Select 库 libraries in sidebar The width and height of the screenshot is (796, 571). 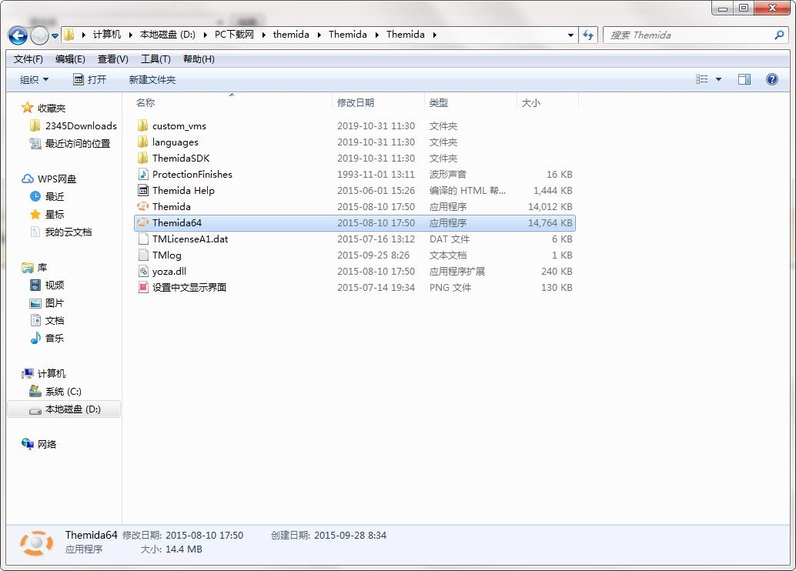(x=35, y=268)
